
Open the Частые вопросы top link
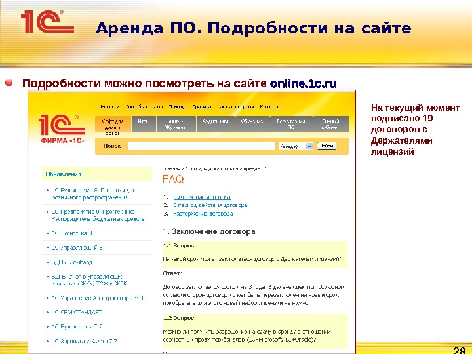coord(236,107)
